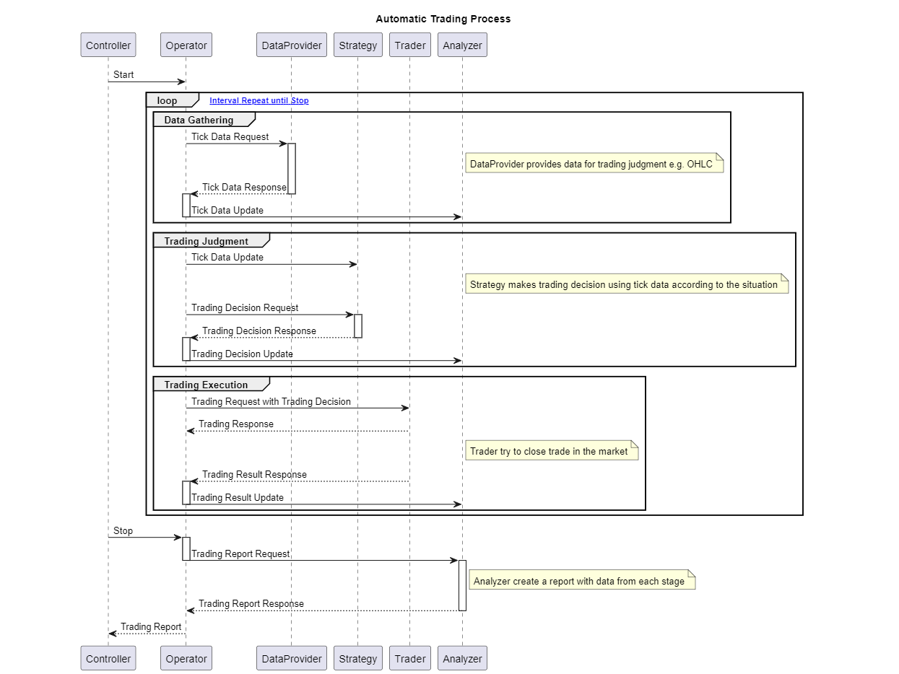The height and width of the screenshot is (674, 899).
Task: Open the 'Interval Repeat until Stop' link
Action: 259,100
